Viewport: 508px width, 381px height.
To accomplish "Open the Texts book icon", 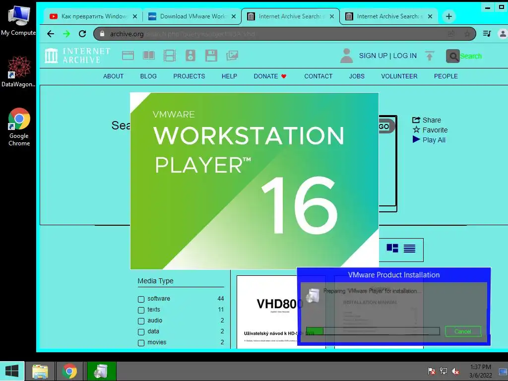I will click(149, 56).
